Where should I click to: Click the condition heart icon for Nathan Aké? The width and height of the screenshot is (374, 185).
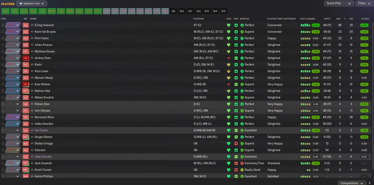coord(228,91)
